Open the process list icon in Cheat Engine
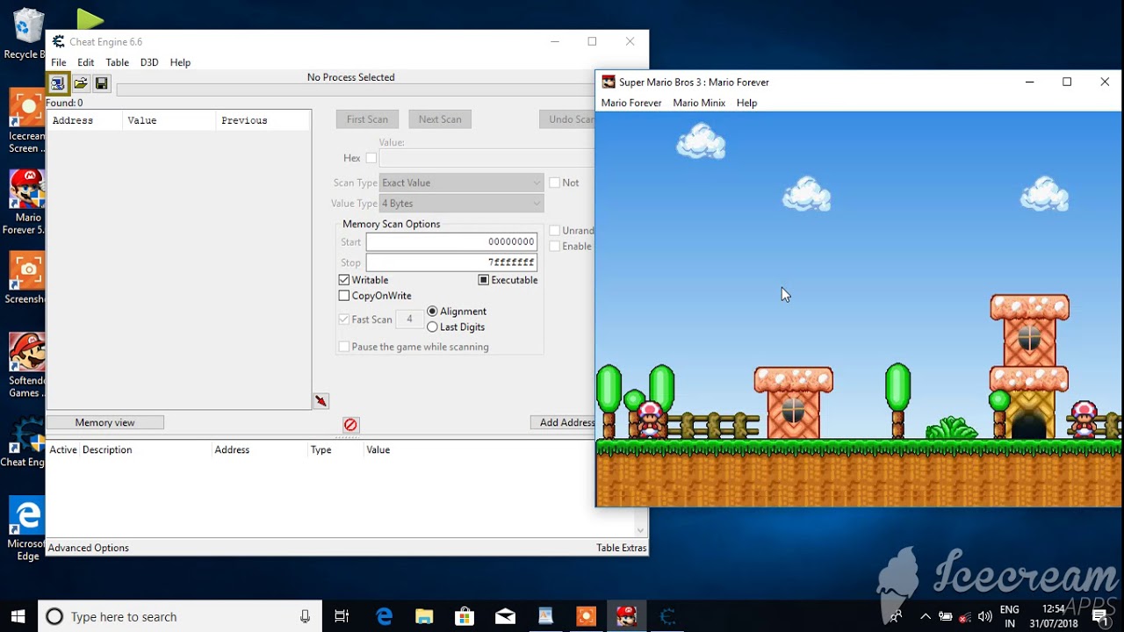 58,83
